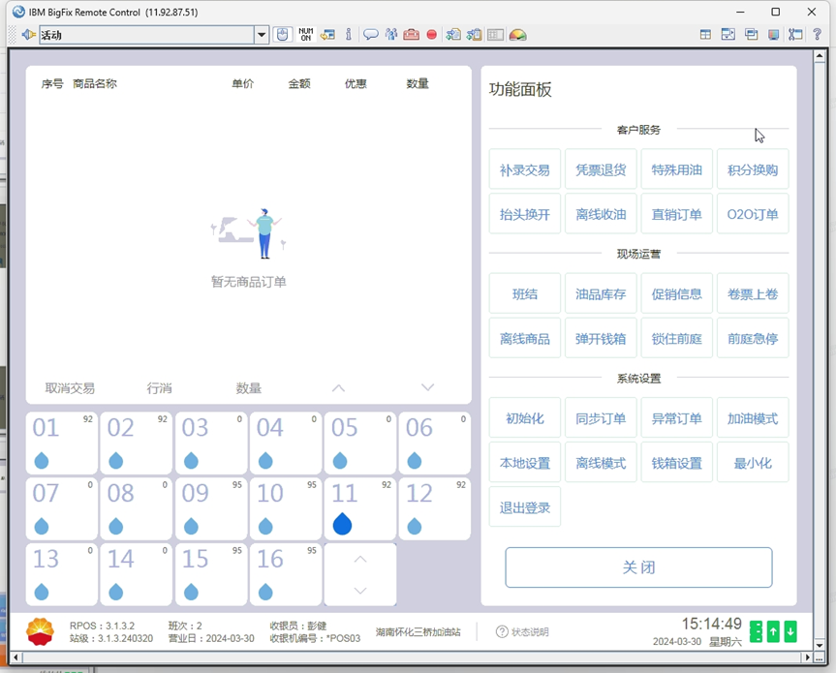Open 补录交易 in customer service section
This screenshot has width=836, height=673.
pyautogui.click(x=524, y=170)
